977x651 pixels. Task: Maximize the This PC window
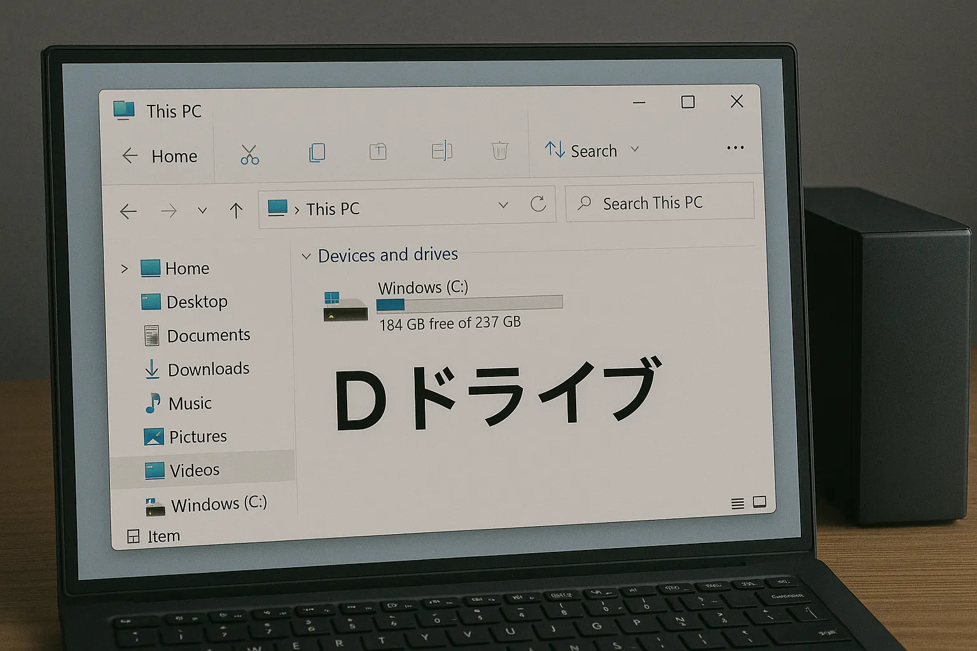688,102
